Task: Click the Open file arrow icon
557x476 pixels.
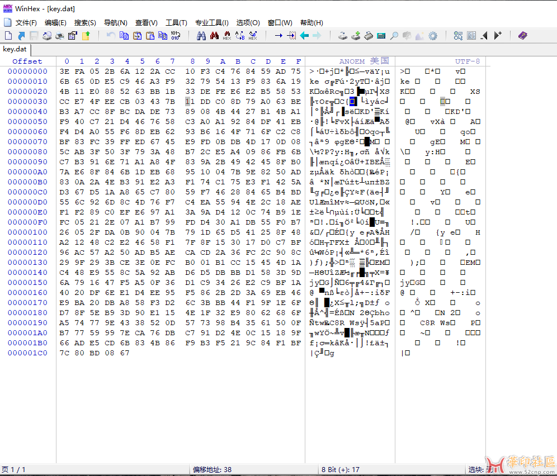Action: pos(21,36)
